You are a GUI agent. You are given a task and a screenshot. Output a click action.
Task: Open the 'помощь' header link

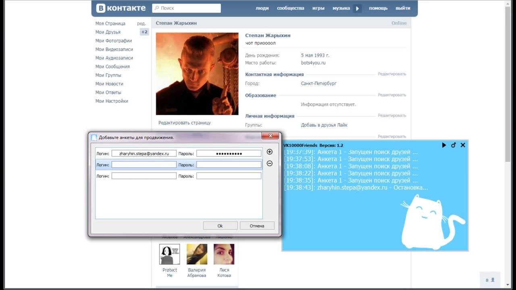[x=378, y=8]
